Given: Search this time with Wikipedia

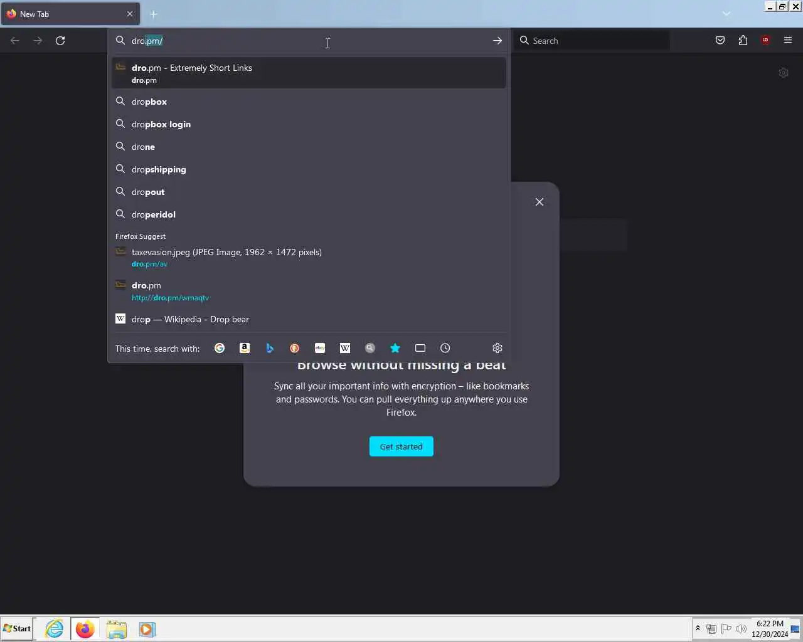Looking at the screenshot, I should [345, 348].
